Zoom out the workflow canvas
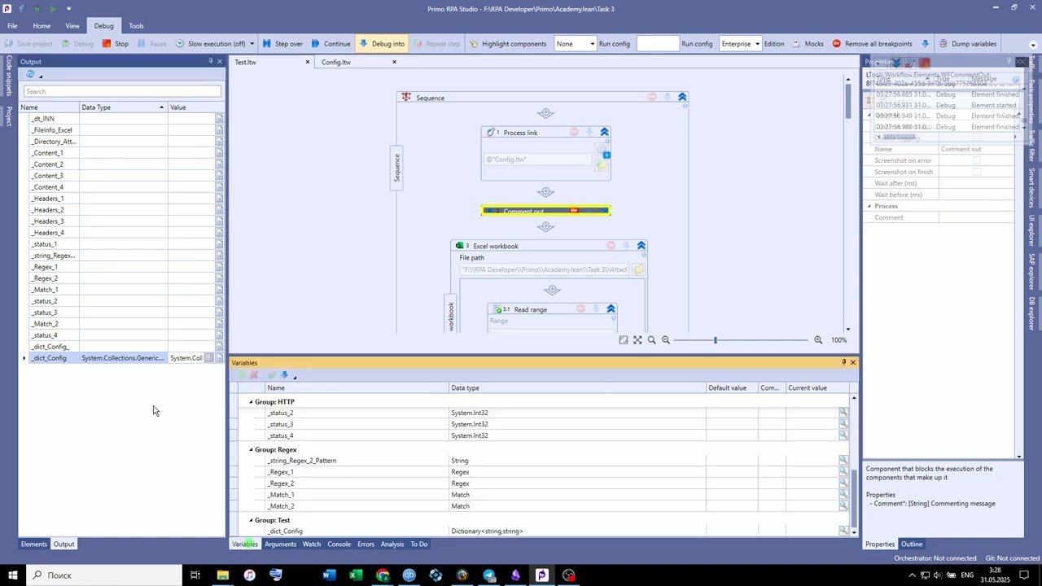Screen dimensions: 1042x586 666,340
